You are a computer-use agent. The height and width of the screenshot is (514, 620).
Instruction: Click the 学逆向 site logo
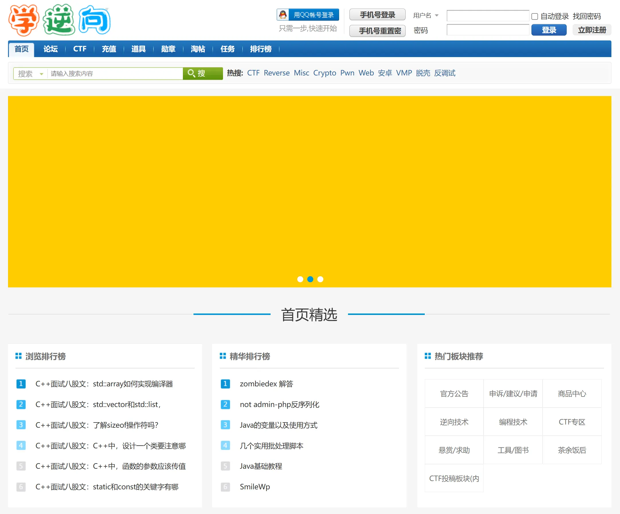[x=59, y=20]
